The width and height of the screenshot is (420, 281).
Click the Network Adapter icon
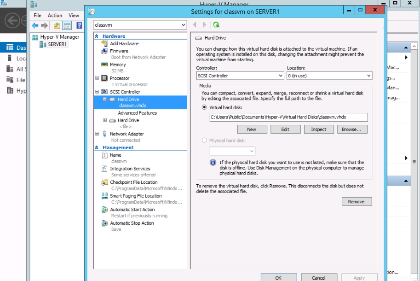point(104,134)
